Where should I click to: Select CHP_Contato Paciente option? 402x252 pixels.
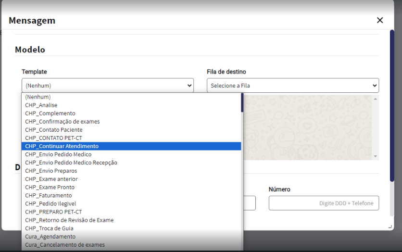tap(131, 130)
